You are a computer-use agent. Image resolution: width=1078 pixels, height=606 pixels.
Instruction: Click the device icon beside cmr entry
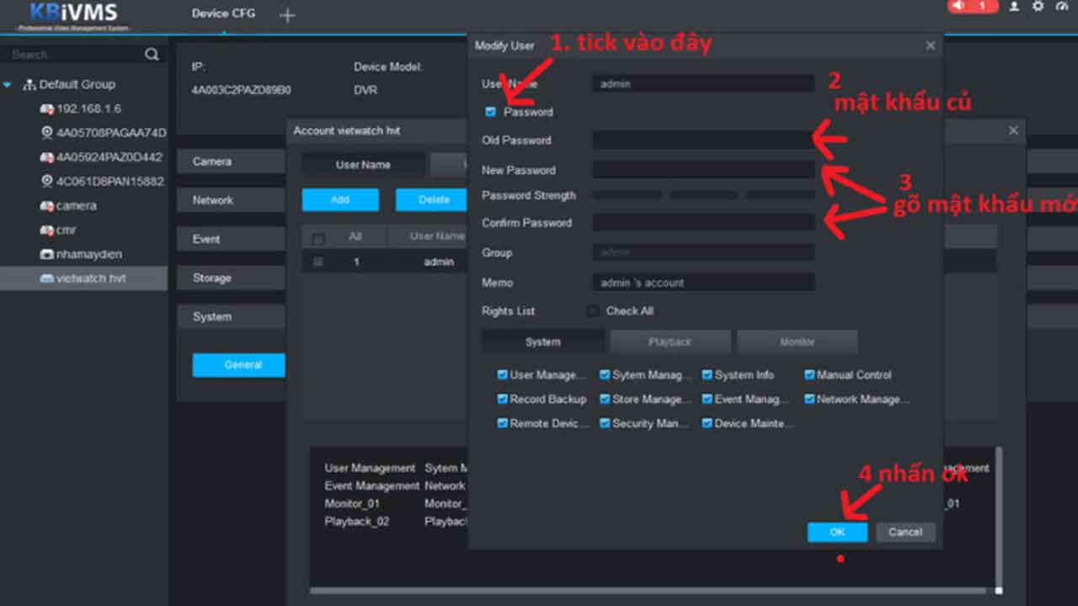tap(47, 231)
